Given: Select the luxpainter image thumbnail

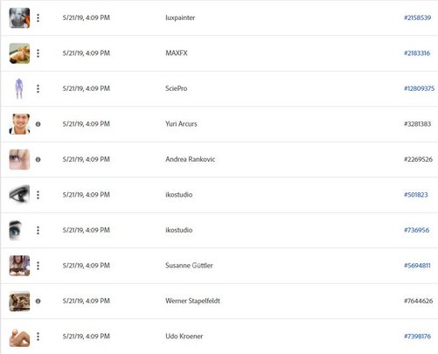Looking at the screenshot, I should click(x=19, y=17).
